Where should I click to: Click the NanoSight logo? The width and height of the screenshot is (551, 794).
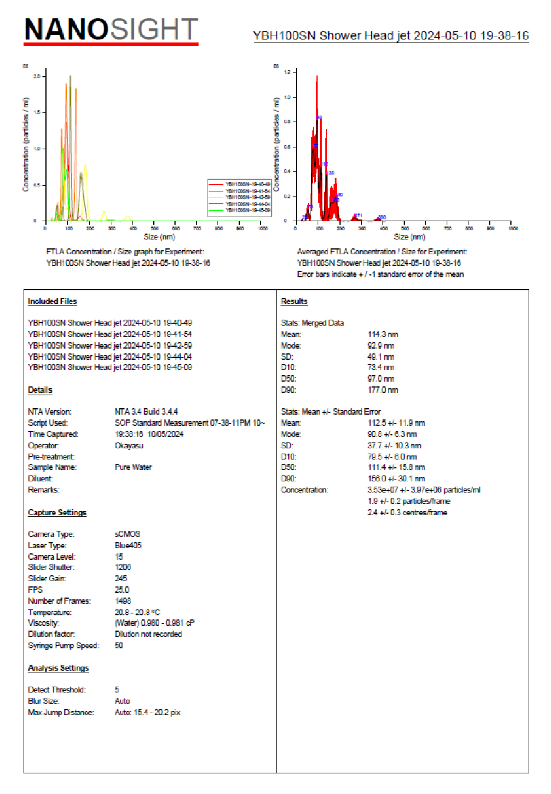(111, 31)
